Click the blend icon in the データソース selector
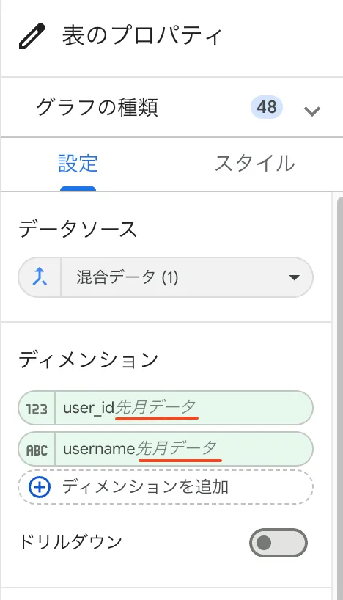 point(40,277)
